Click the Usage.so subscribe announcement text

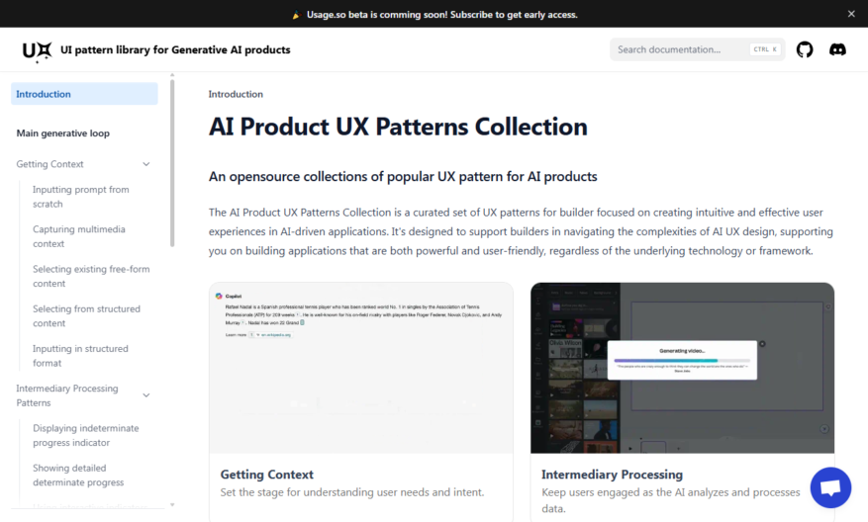click(x=441, y=15)
